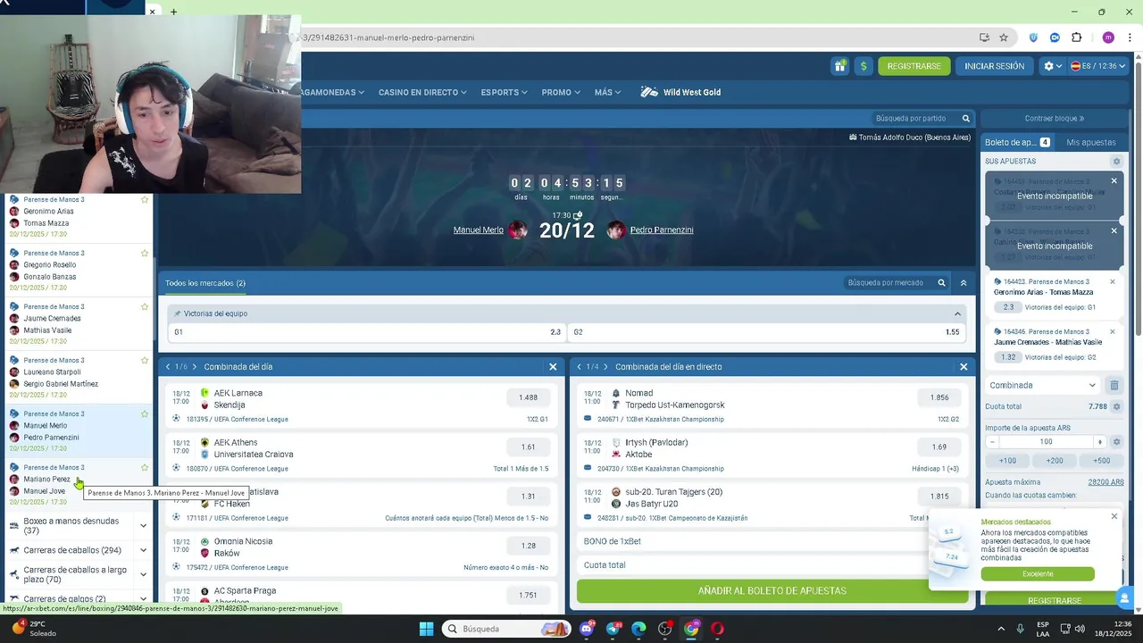This screenshot has height=643, width=1143.
Task: Close the Combinada del día en directo panel
Action: [964, 367]
